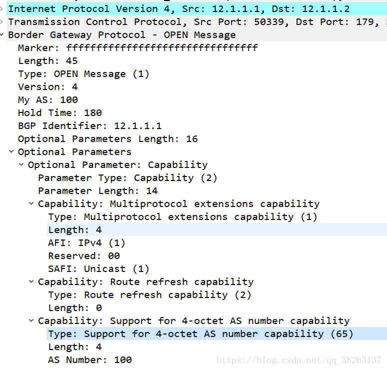
Task: Select the Marker field row
Action: [x=137, y=48]
